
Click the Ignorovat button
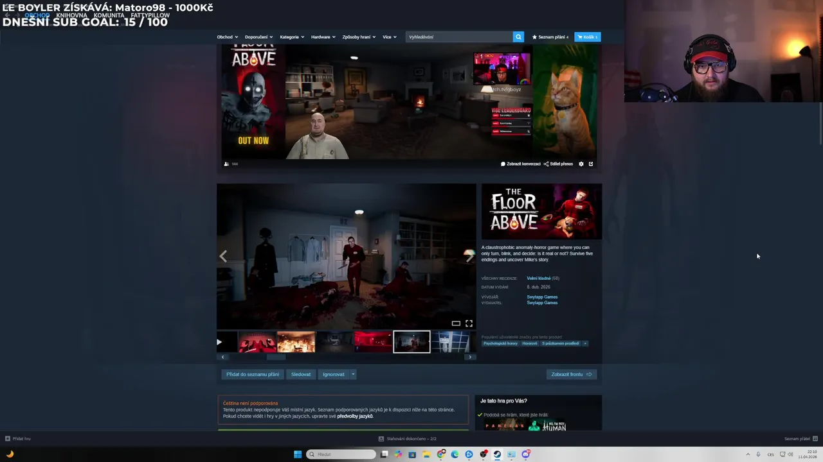point(333,374)
